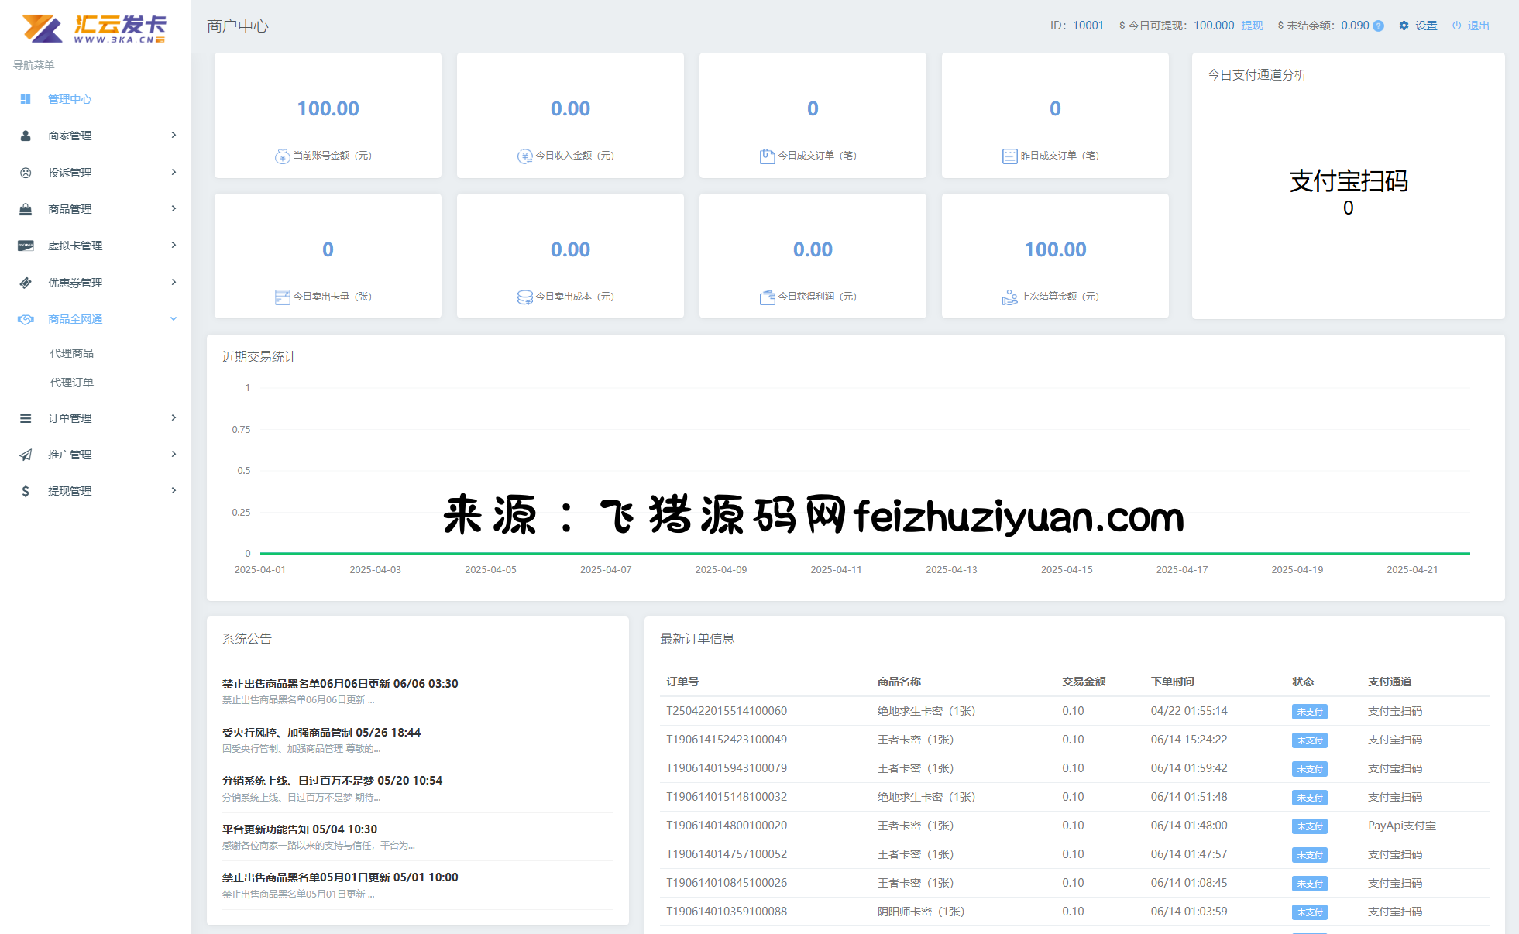Expand the 商家管理 chevron arrow
This screenshot has height=934, width=1519.
pos(174,136)
